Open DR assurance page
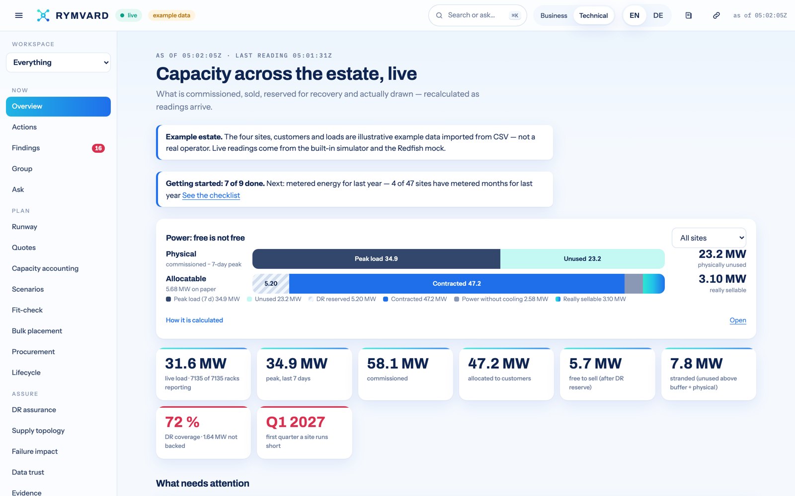The height and width of the screenshot is (496, 795). pyautogui.click(x=58, y=410)
